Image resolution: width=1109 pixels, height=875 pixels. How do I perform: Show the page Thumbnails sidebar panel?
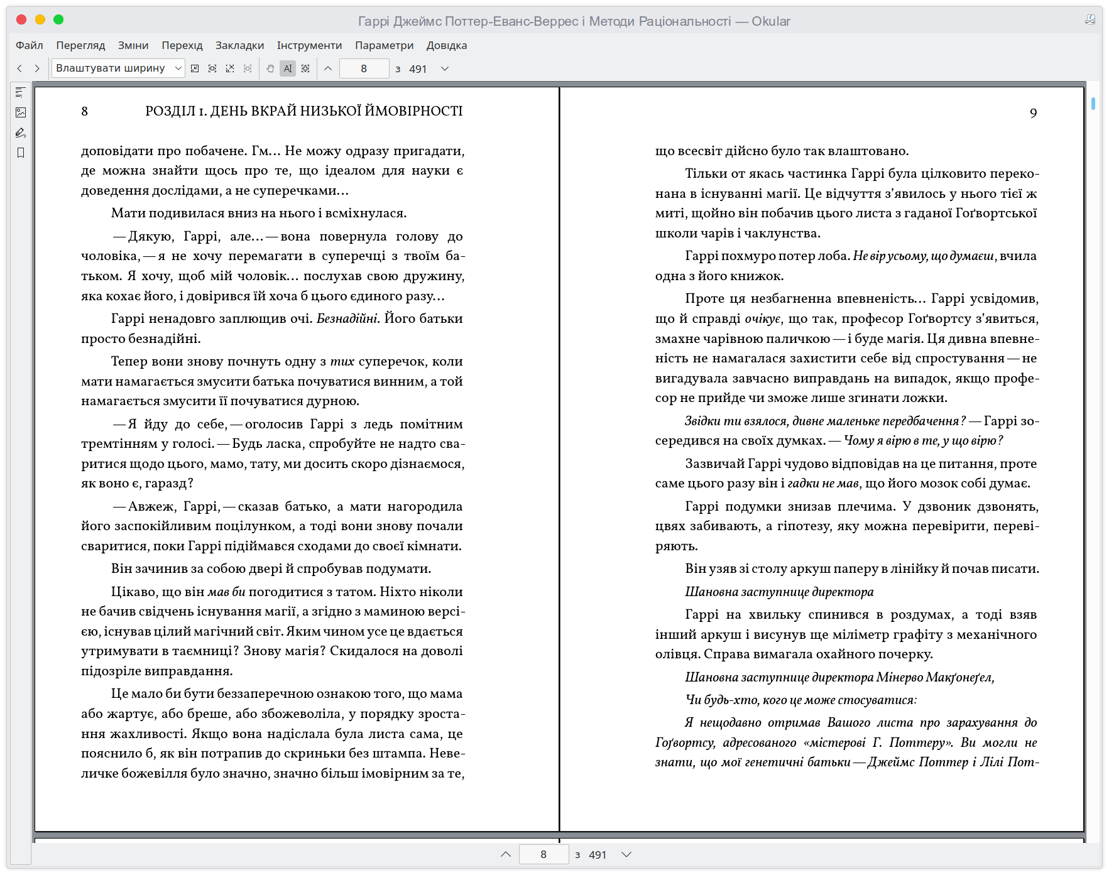point(21,112)
